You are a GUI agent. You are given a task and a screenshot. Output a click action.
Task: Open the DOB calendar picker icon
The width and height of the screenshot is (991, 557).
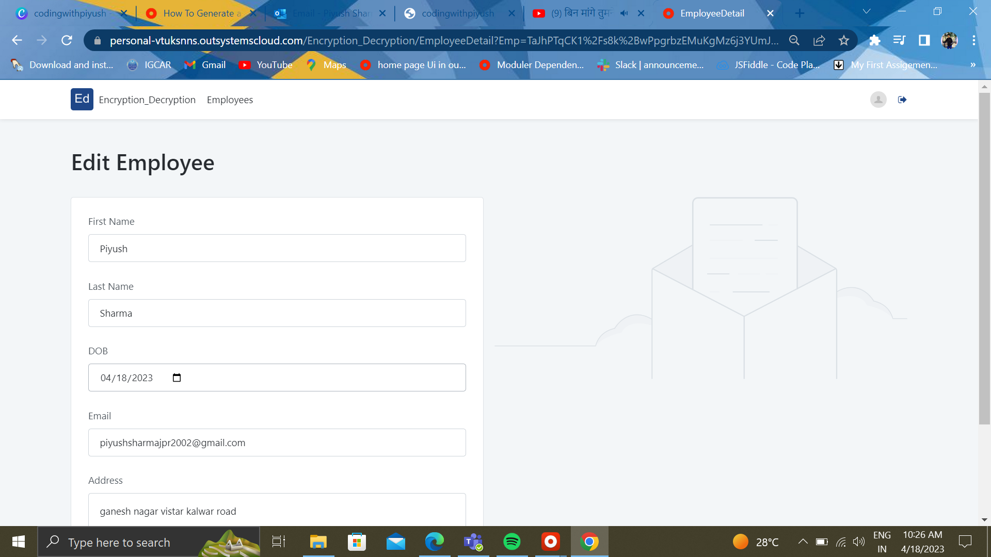click(x=177, y=378)
